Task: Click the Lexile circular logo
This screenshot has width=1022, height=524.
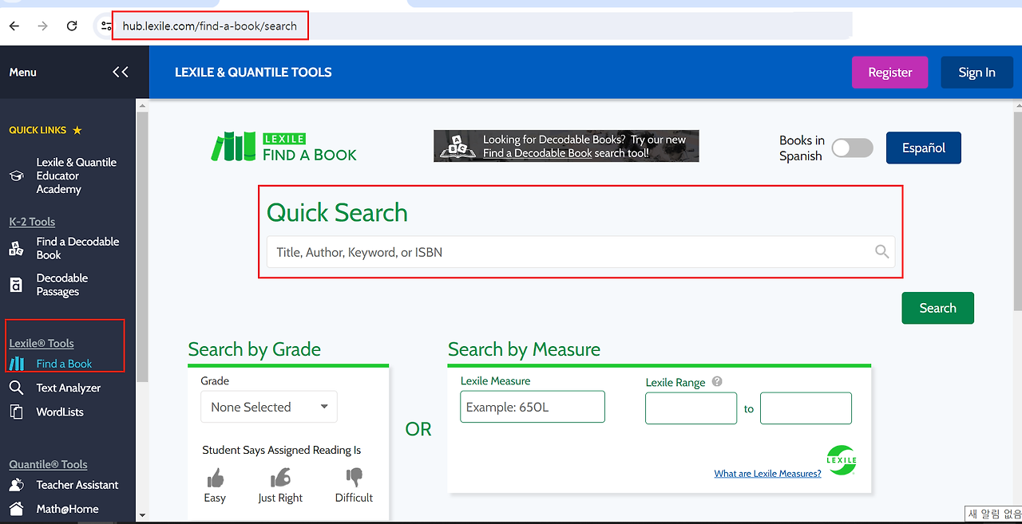Action: point(842,460)
